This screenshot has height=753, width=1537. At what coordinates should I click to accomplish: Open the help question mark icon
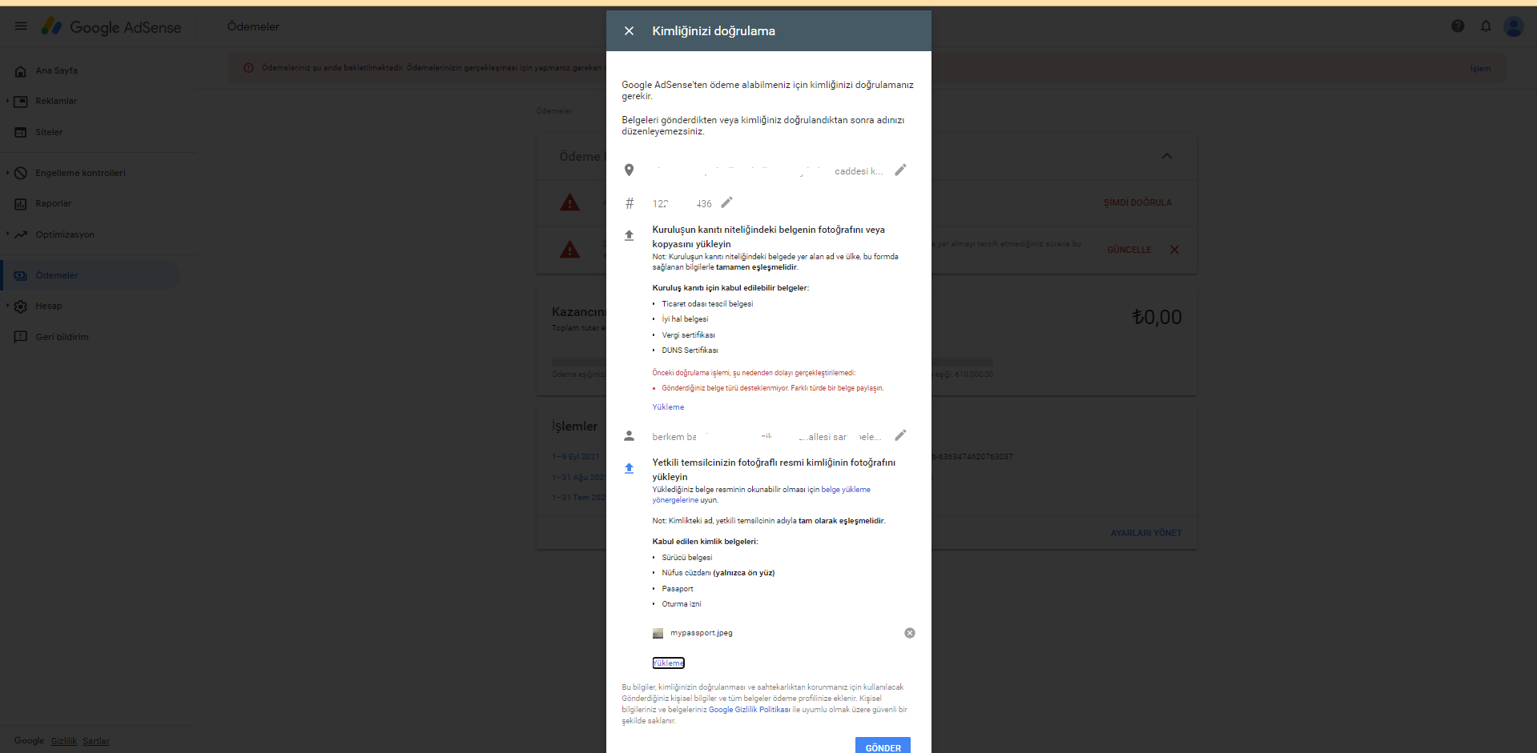pyautogui.click(x=1458, y=26)
